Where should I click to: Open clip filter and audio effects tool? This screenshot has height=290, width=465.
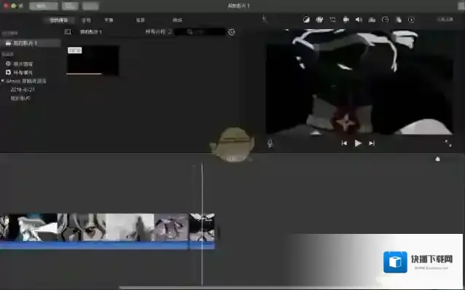pyautogui.click(x=398, y=20)
